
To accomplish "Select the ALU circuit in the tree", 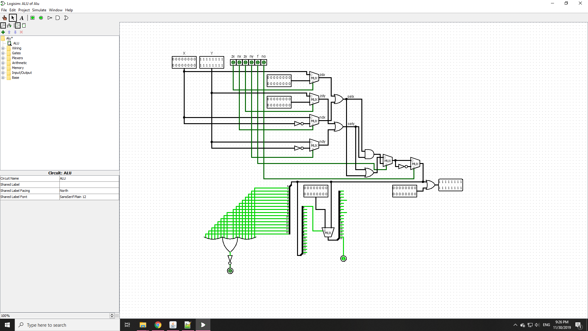I will [x=16, y=43].
